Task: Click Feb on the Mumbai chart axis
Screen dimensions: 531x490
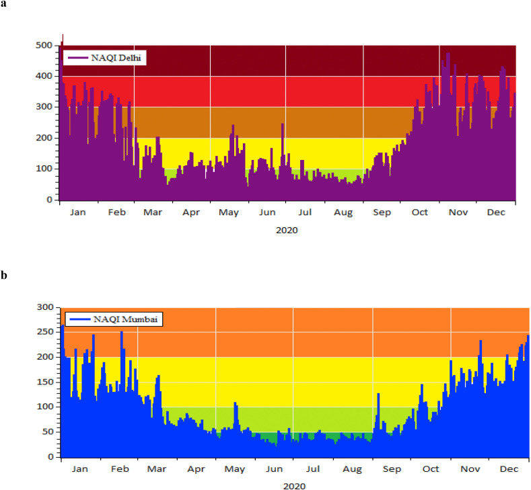Action: [120, 469]
